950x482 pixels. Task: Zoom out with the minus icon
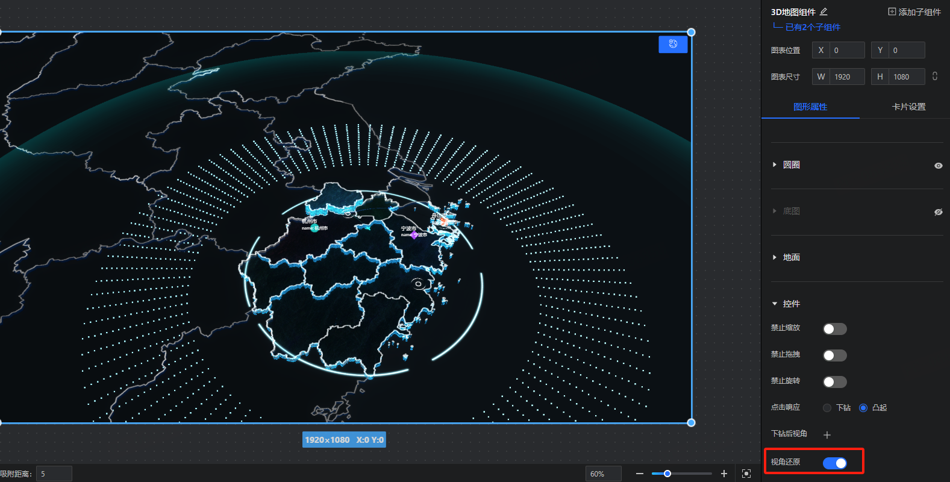pos(640,474)
